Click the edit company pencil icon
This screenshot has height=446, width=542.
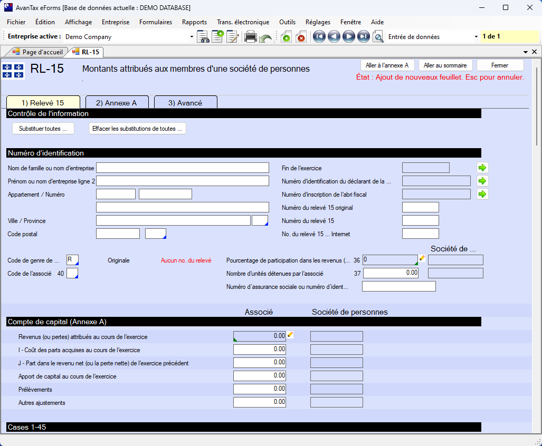point(233,37)
